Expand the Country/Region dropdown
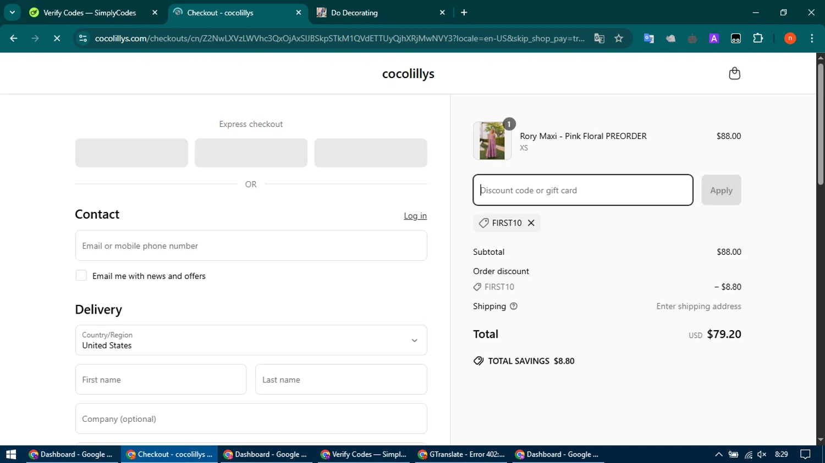 (x=251, y=341)
